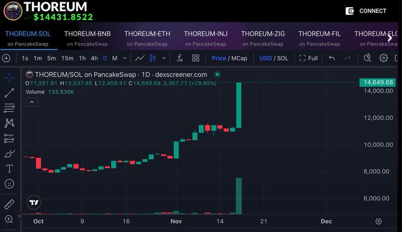Select the brush drawing tool
The height and width of the screenshot is (232, 402).
tap(9, 154)
